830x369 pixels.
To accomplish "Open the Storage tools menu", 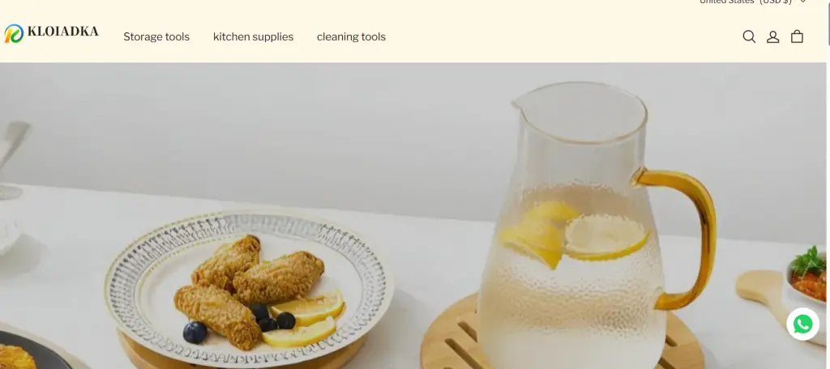I will 156,37.
